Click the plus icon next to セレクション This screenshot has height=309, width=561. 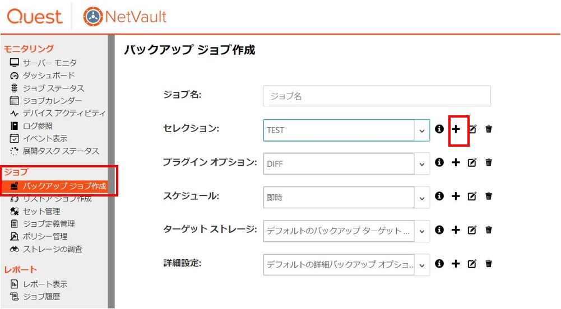(x=456, y=129)
